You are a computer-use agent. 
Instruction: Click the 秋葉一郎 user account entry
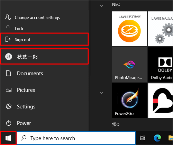[44, 57]
